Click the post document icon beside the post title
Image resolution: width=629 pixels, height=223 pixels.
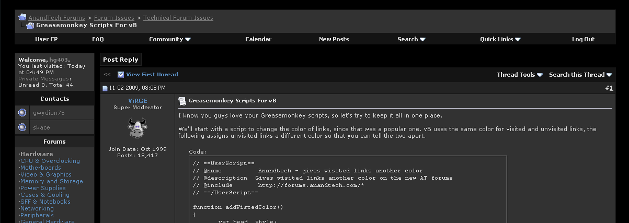pyautogui.click(x=182, y=100)
